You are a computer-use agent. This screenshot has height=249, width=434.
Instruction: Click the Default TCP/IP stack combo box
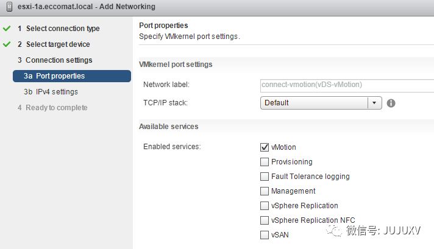pyautogui.click(x=314, y=103)
